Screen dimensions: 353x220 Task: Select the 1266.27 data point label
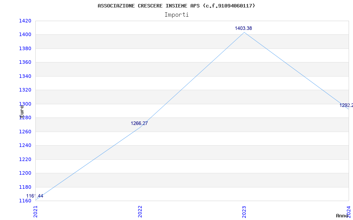point(139,123)
